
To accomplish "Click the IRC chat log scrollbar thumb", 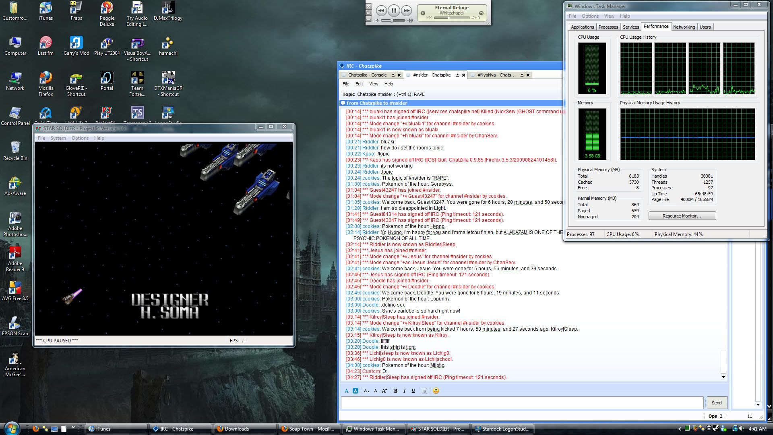I will 723,362.
